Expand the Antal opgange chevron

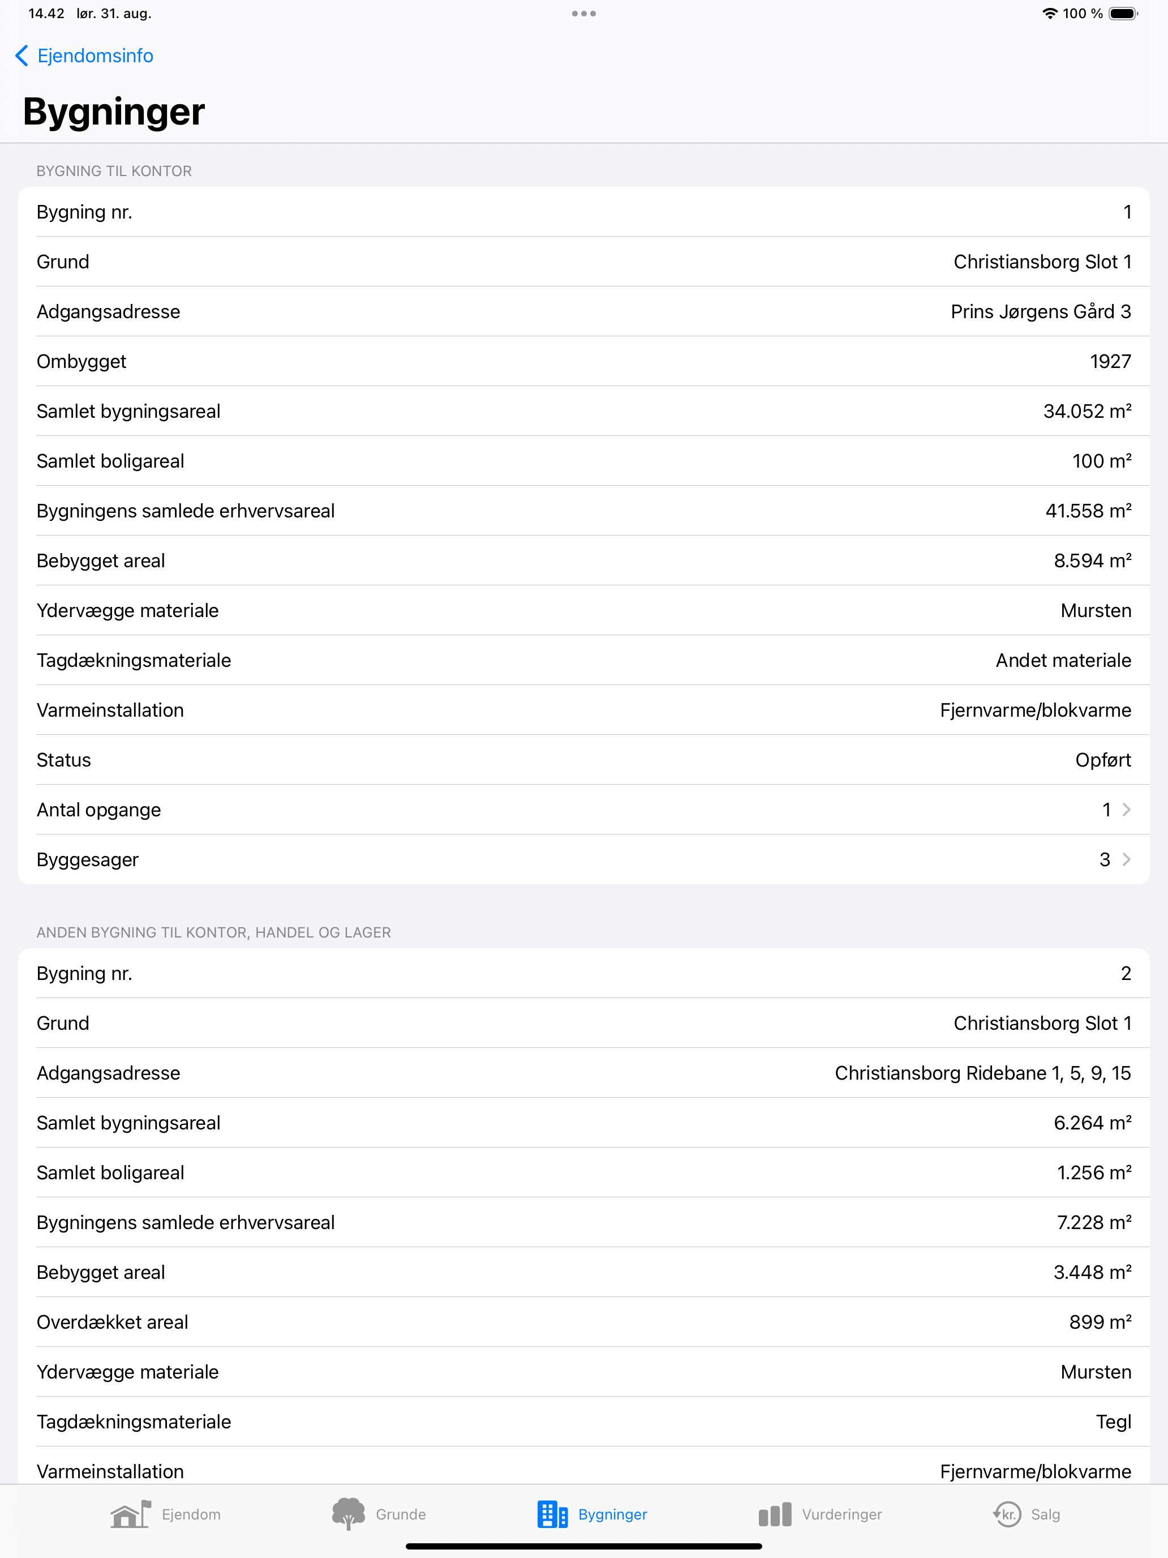click(1127, 810)
